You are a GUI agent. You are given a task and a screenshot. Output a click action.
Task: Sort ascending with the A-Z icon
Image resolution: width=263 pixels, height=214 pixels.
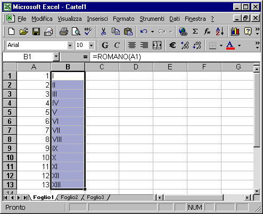tap(219, 31)
